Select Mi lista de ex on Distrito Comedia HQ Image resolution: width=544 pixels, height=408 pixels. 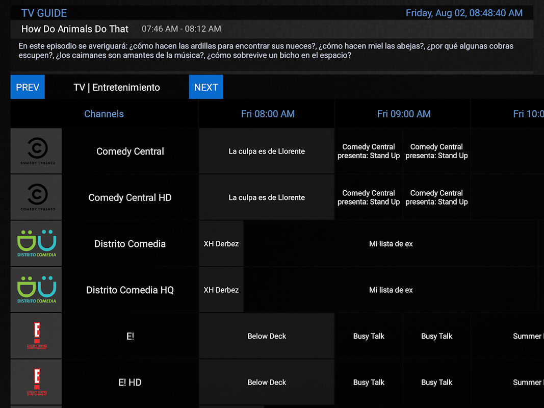(391, 290)
